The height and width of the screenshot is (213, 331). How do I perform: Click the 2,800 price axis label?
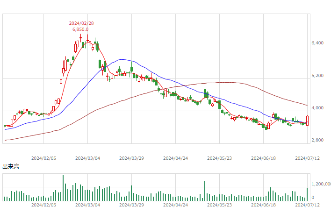pos(317,140)
